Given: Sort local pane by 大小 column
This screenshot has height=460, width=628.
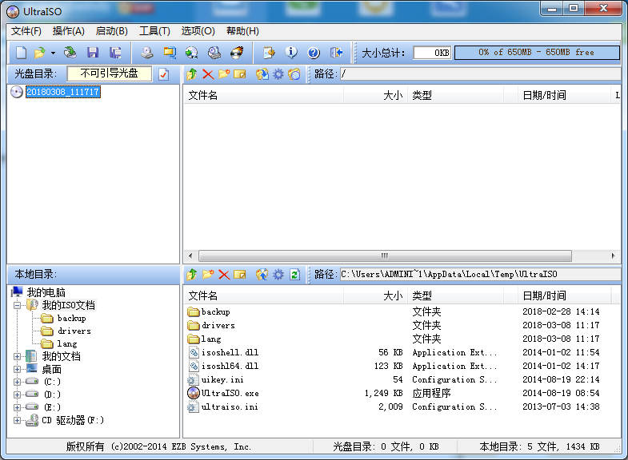Looking at the screenshot, I should 375,295.
